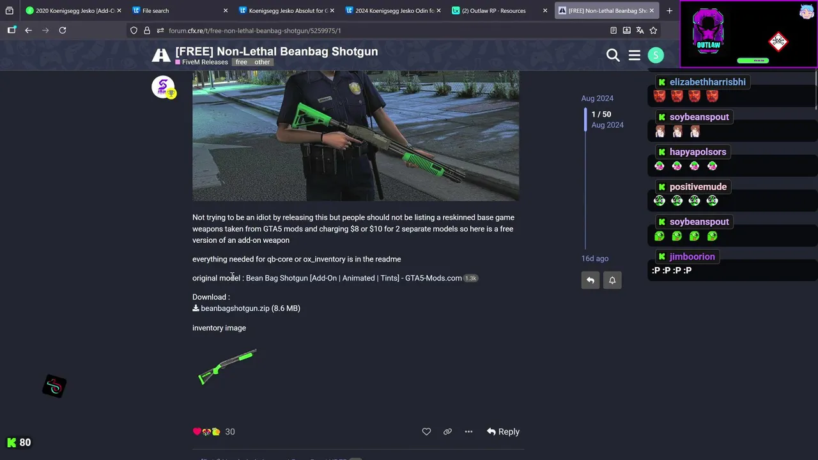
Task: Click the Kick icon beside 80
Action: [12, 442]
